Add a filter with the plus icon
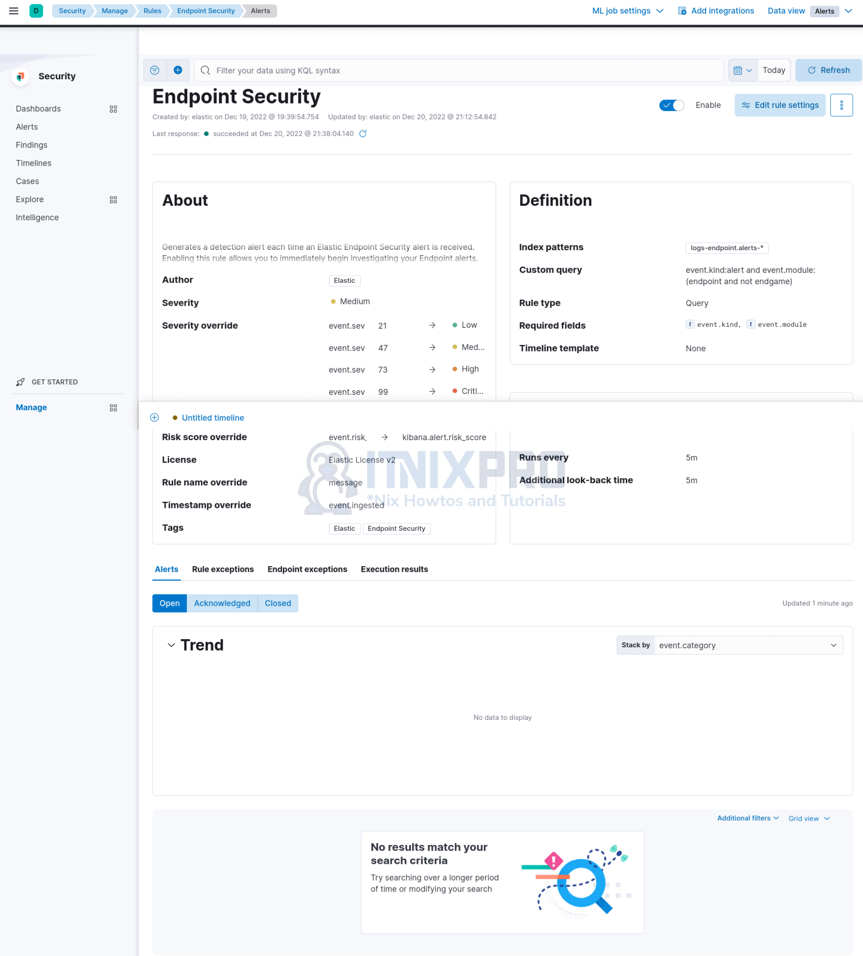This screenshot has height=956, width=863. pyautogui.click(x=178, y=70)
